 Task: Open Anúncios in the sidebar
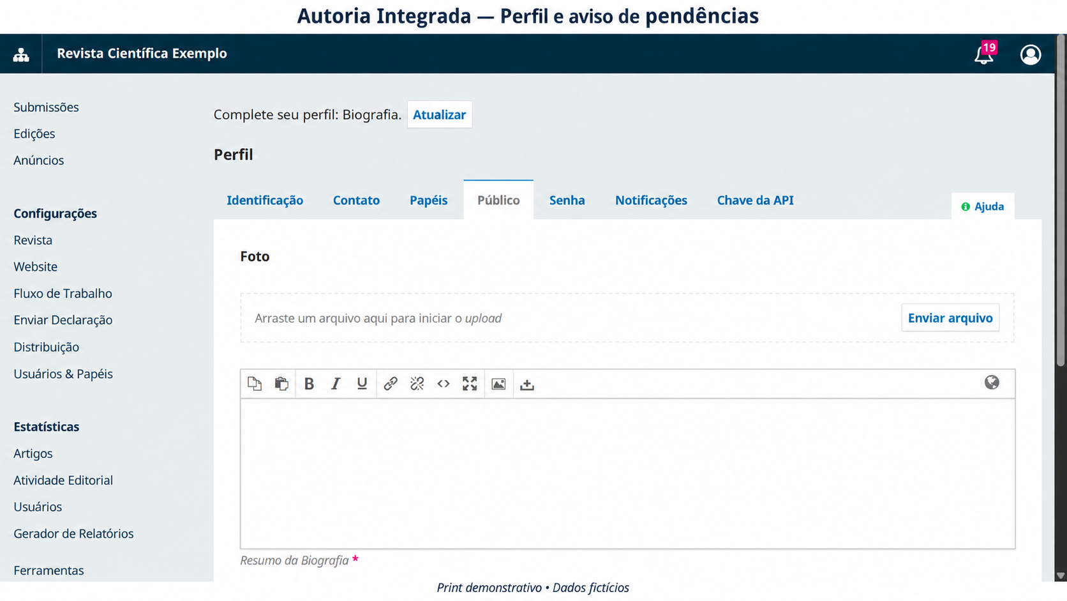(x=39, y=160)
